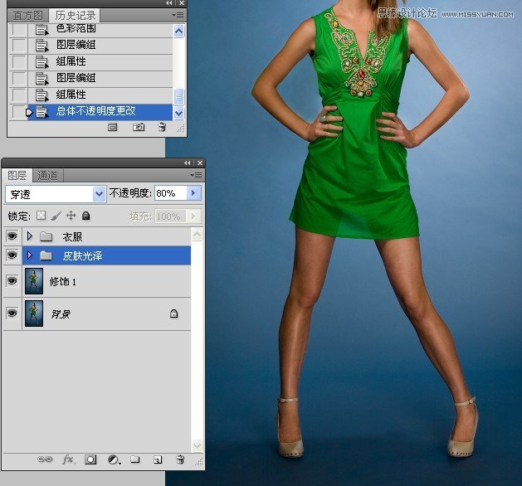Expand the 皮肤光泽 group

pyautogui.click(x=30, y=255)
